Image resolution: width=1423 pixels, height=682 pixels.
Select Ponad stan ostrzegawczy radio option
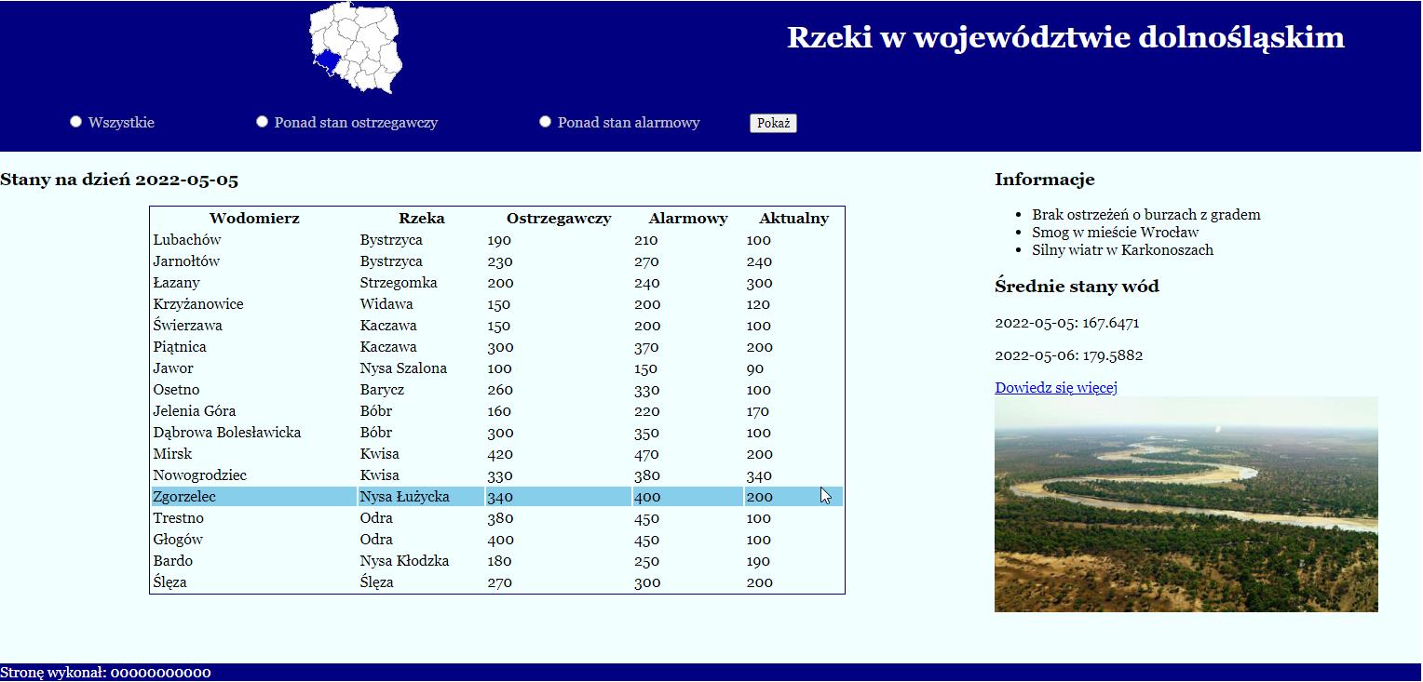pyautogui.click(x=263, y=122)
